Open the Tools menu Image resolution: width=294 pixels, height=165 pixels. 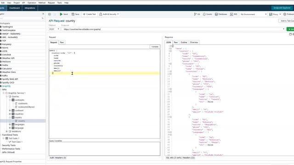pyautogui.click(x=59, y=3)
